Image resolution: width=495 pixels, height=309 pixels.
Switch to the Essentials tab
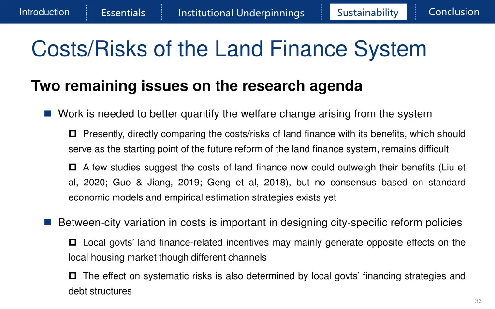click(x=123, y=13)
